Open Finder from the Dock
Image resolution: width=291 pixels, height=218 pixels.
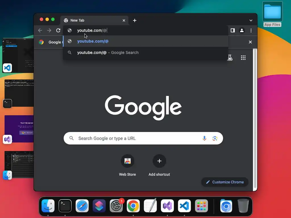[48, 206]
